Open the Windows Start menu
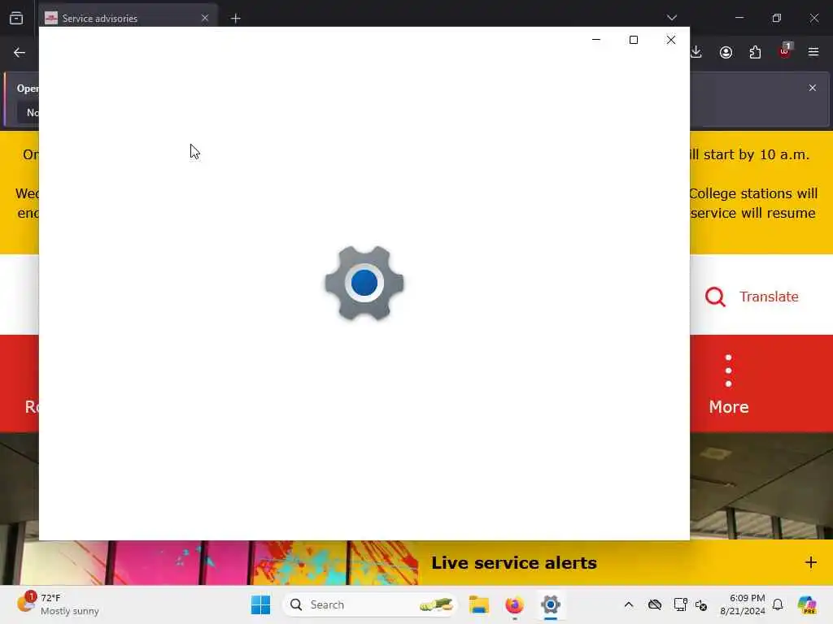 point(260,604)
